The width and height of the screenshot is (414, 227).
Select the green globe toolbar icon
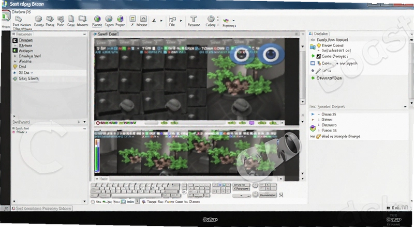pyautogui.click(x=97, y=19)
